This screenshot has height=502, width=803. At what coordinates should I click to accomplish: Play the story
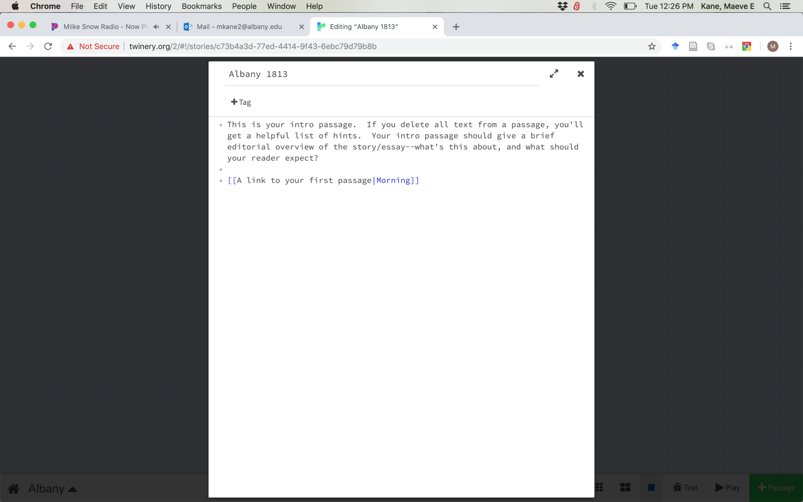pos(728,487)
